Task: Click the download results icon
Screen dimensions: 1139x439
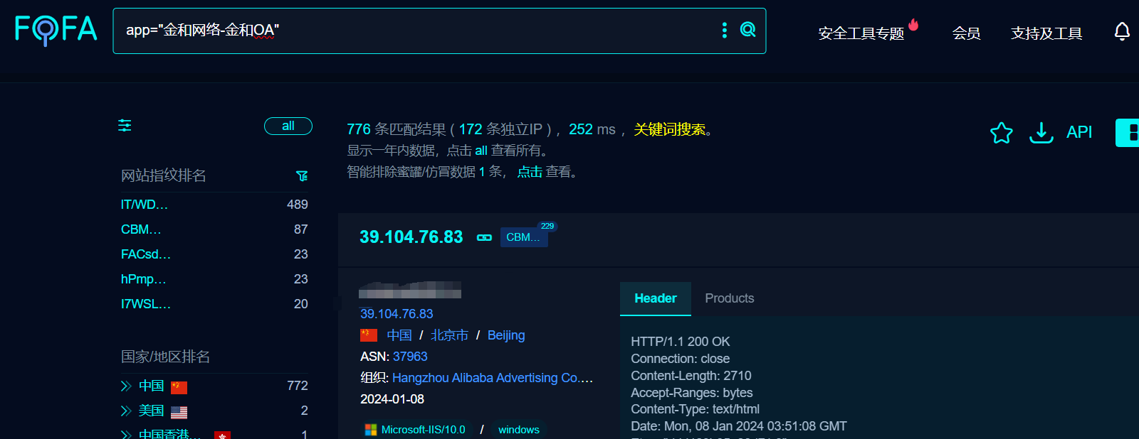Action: tap(1041, 132)
